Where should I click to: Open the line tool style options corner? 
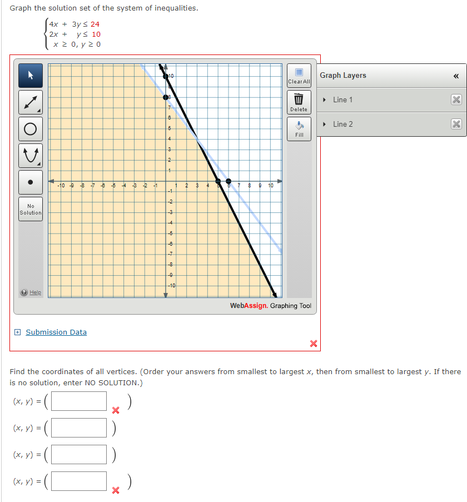[39, 111]
